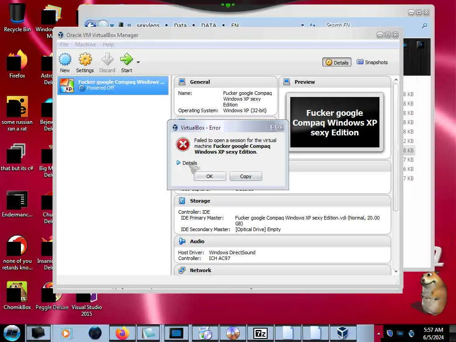
Task: Click the Explorer window back arrow
Action: point(90,24)
